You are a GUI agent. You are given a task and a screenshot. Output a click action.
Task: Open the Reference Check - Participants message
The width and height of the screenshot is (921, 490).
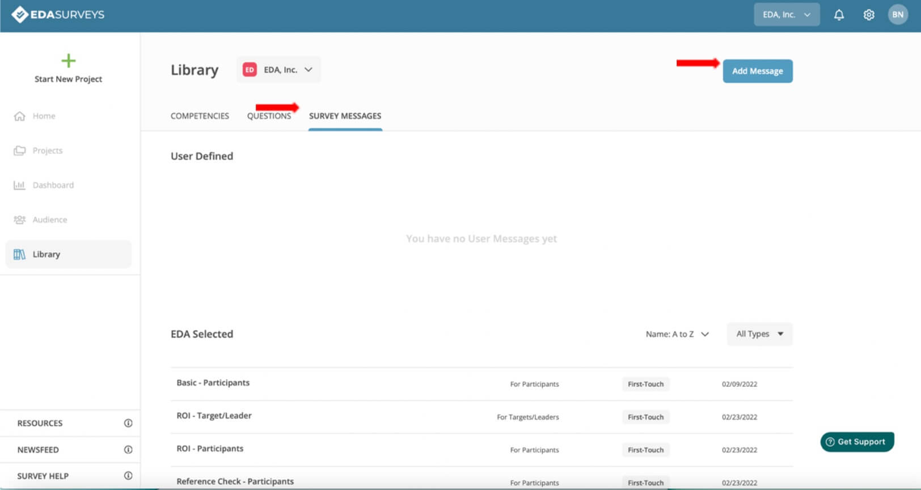coord(235,481)
